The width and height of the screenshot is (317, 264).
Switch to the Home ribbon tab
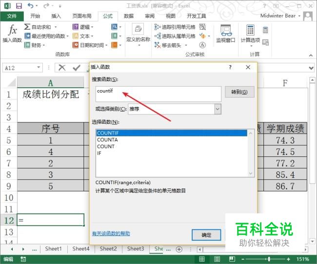35,16
